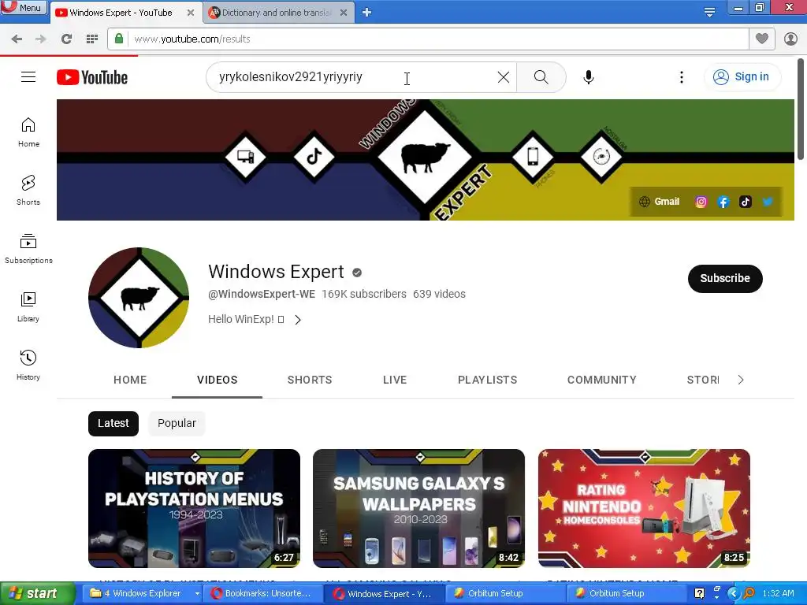View the site security padlock info

pyautogui.click(x=119, y=39)
